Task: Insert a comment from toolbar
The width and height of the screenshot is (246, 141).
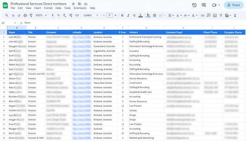Action: tap(209, 15)
